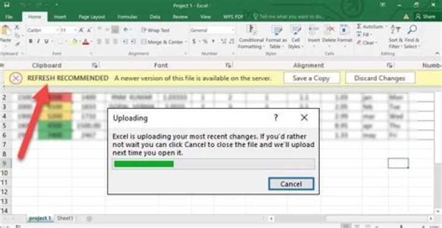Click the X icon on Refresh Recommended bar
The image size is (442, 228).
[x=16, y=78]
